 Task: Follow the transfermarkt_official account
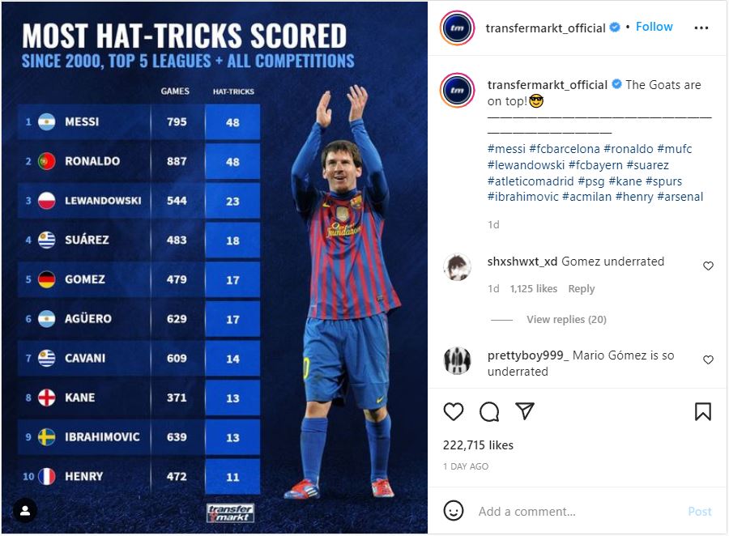point(654,27)
